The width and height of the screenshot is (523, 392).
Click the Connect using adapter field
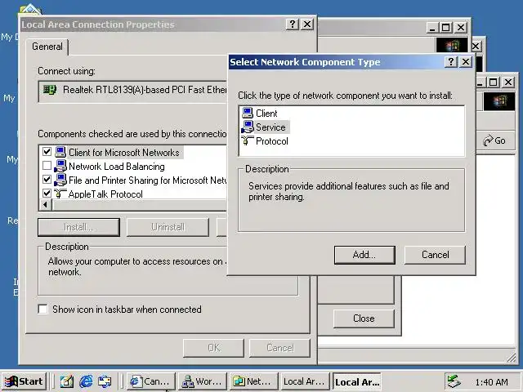(132, 91)
